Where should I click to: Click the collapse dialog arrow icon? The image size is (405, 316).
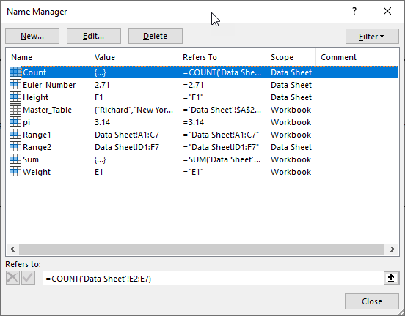click(391, 278)
